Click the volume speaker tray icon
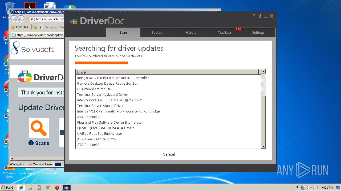This screenshot has height=191, width=341. point(309,188)
